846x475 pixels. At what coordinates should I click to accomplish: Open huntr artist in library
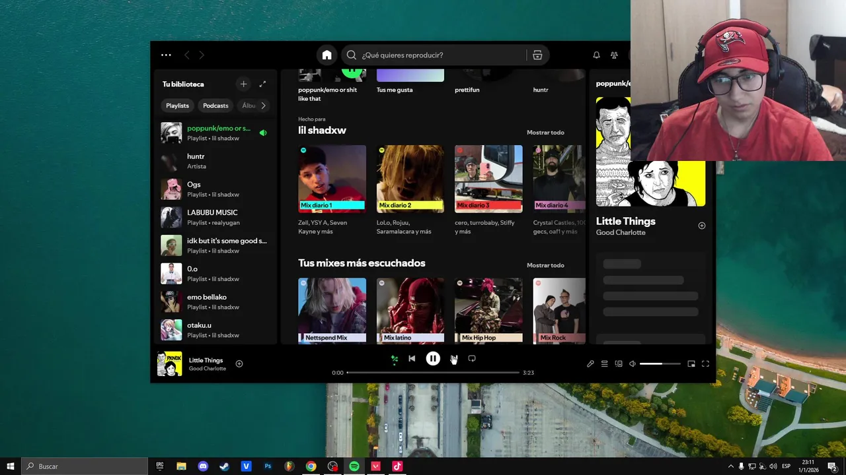coord(215,161)
